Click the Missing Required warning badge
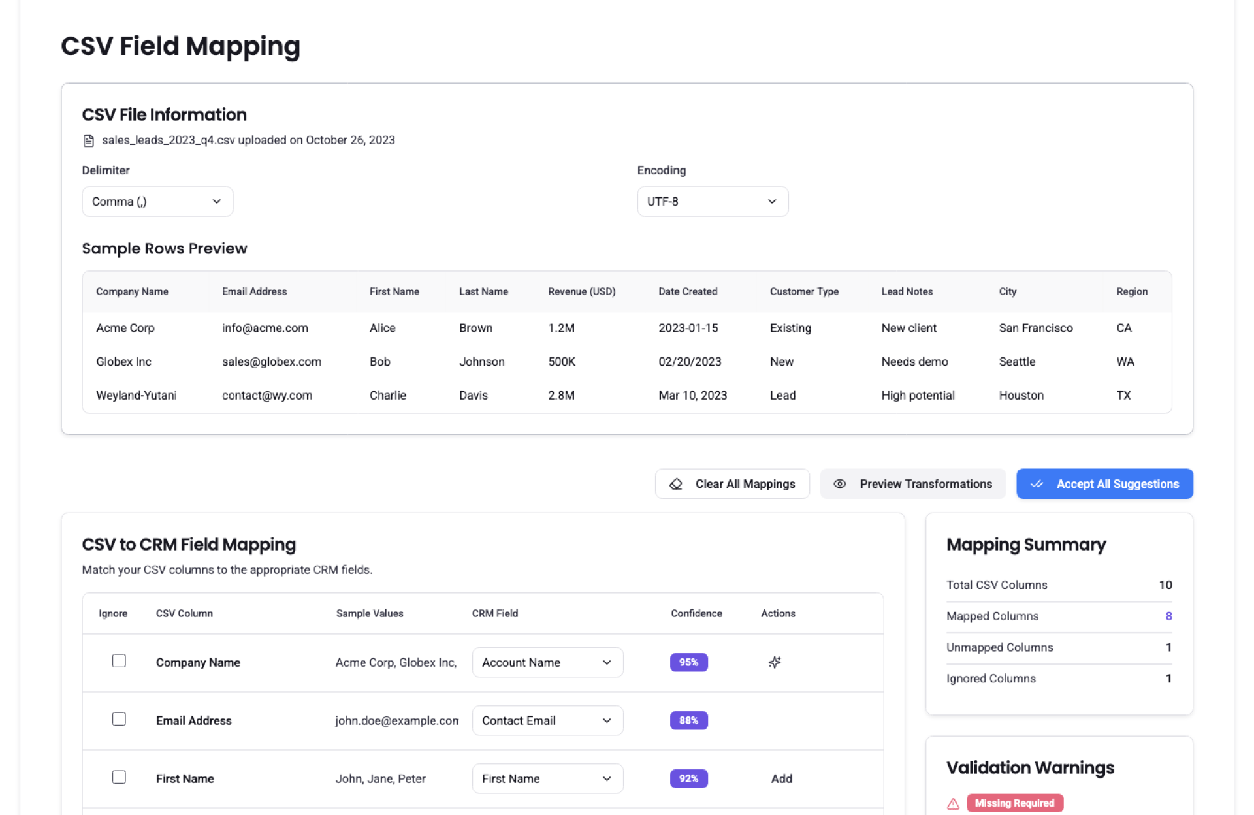 pos(1014,803)
